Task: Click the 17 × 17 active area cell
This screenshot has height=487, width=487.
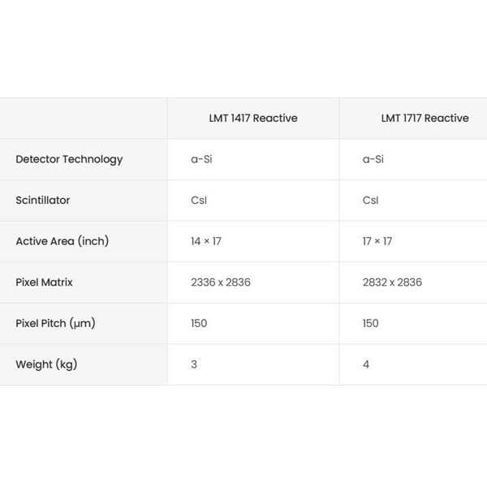Action: point(377,241)
